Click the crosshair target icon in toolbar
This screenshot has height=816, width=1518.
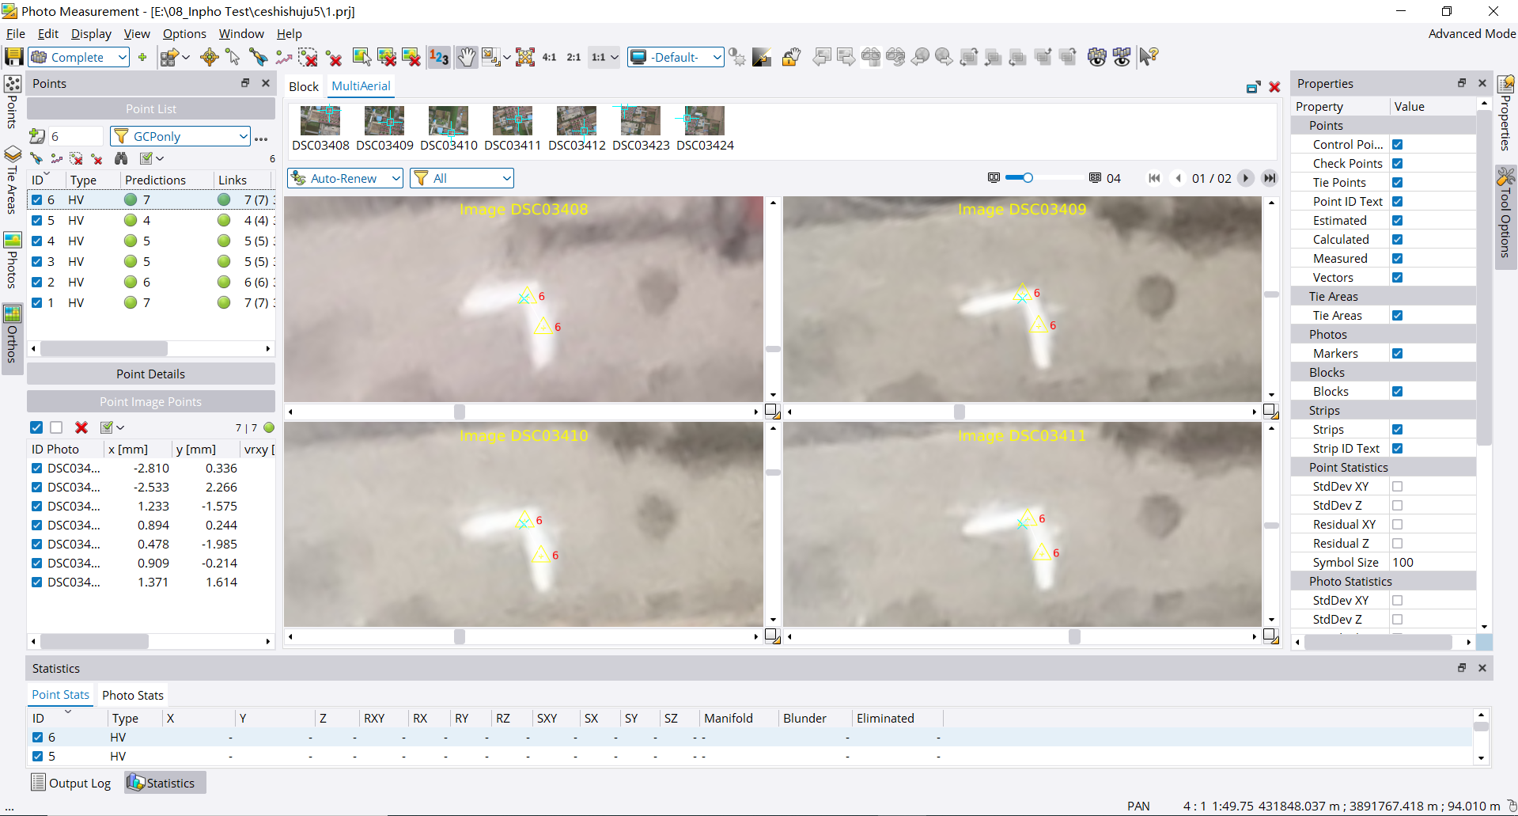pyautogui.click(x=210, y=57)
